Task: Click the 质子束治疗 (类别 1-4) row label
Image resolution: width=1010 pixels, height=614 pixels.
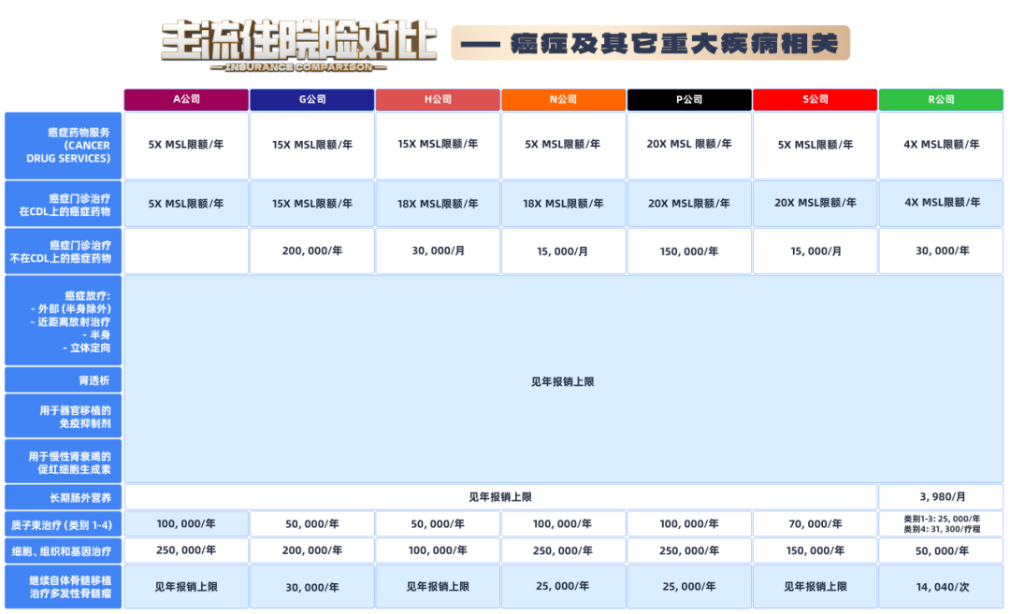Action: click(x=62, y=522)
